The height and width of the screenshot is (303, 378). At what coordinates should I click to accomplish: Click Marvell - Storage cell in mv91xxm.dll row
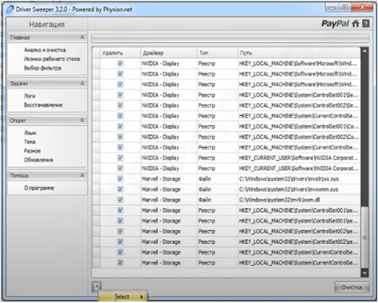click(169, 200)
